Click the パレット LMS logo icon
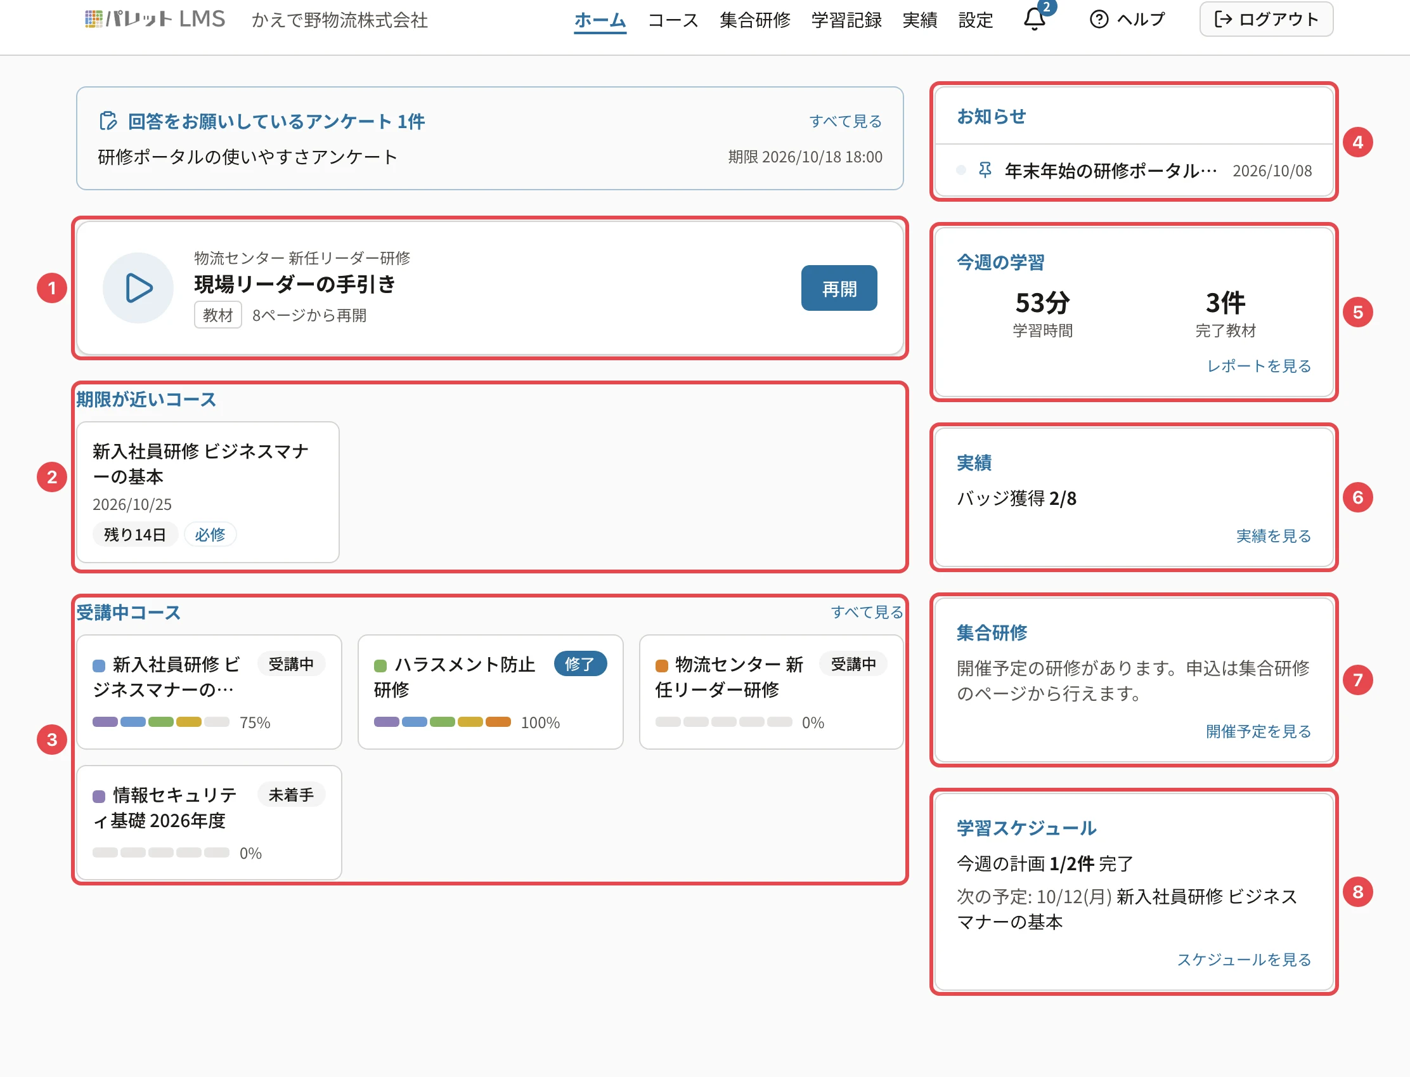 point(94,19)
